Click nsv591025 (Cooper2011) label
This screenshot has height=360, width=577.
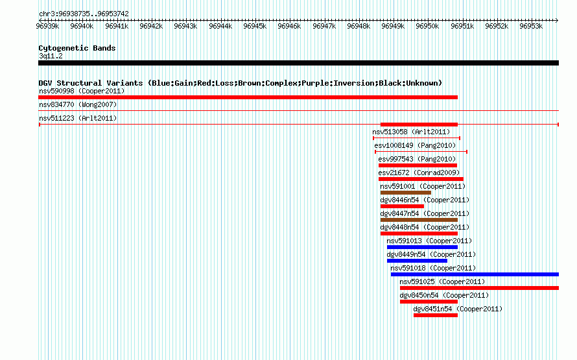point(442,282)
